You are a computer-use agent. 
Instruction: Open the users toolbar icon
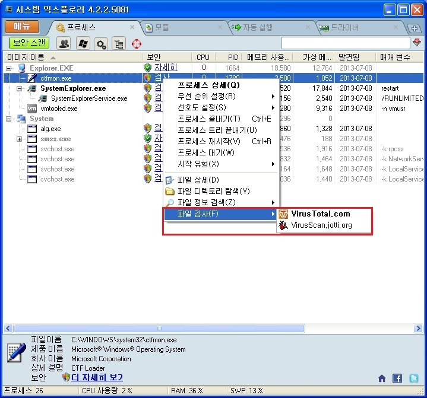pyautogui.click(x=64, y=43)
